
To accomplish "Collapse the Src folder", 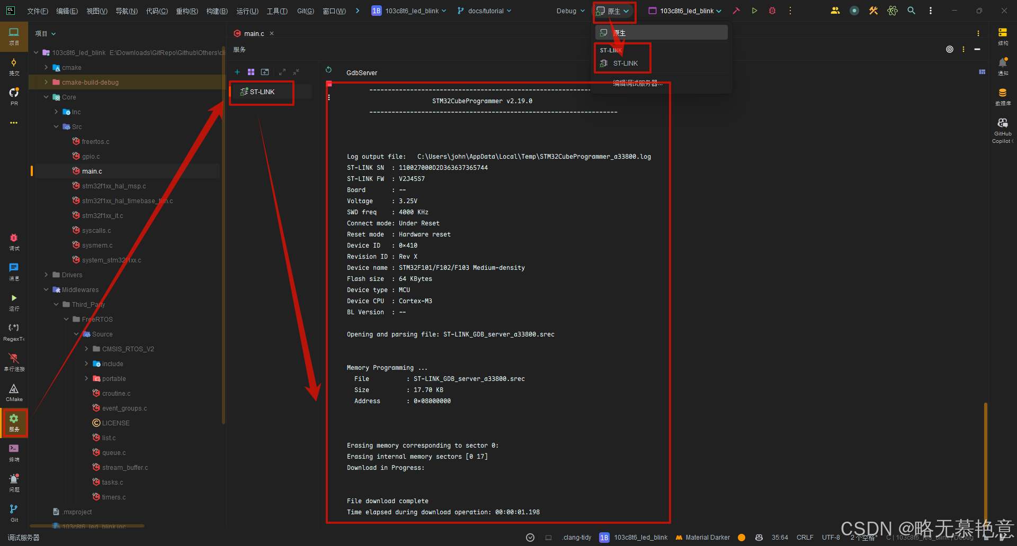I will [56, 126].
